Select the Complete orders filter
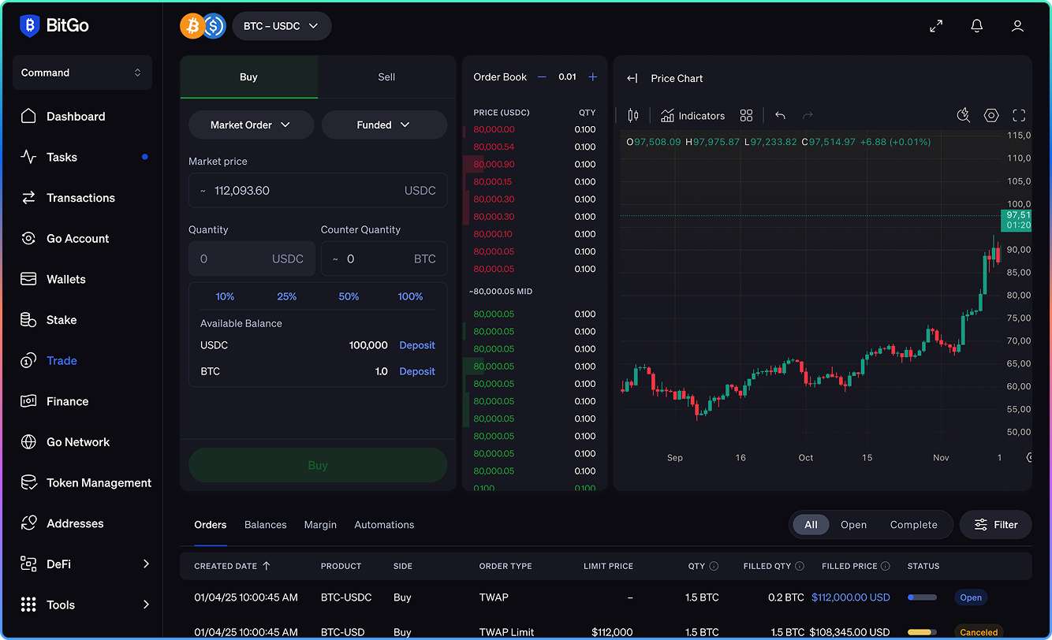 913,525
